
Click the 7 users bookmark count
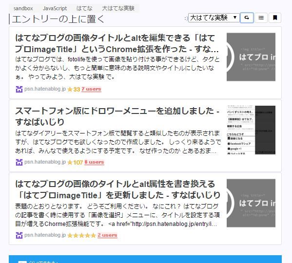[91, 89]
